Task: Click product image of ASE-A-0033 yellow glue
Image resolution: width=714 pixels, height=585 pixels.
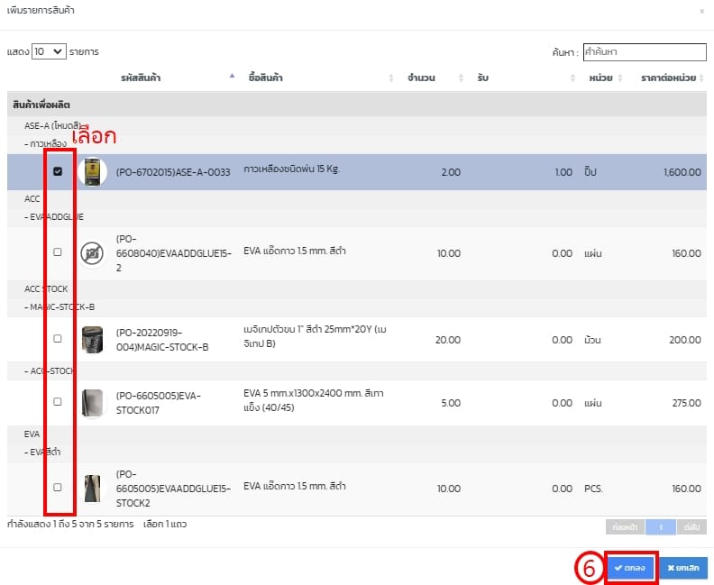Action: 92,171
